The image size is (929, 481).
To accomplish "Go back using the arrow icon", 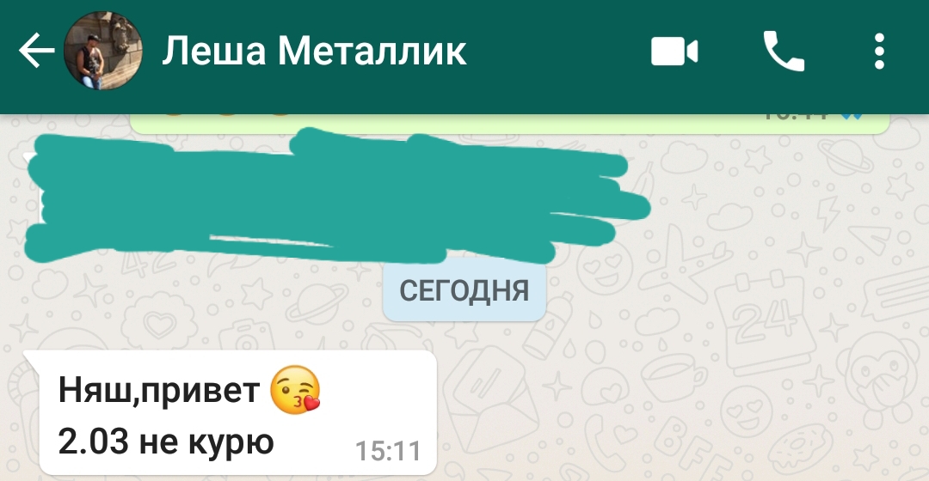I will (37, 51).
